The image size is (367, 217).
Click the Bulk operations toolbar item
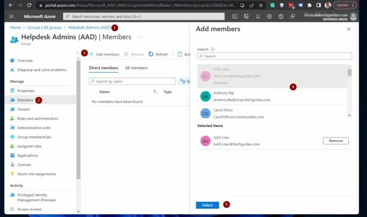click(x=183, y=54)
